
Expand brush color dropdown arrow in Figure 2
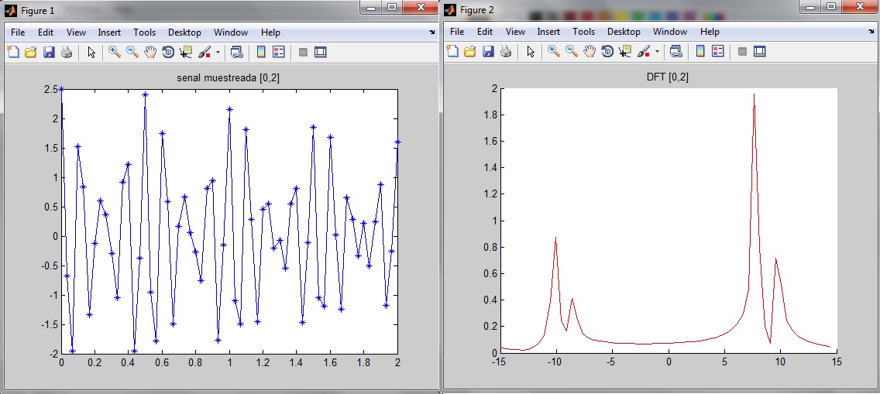pyautogui.click(x=657, y=52)
